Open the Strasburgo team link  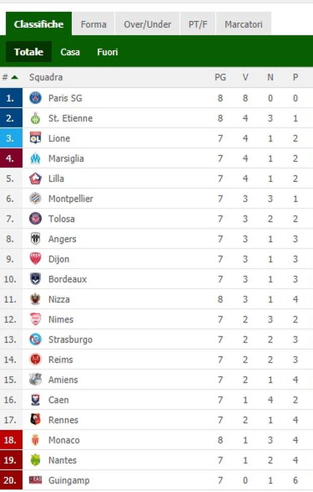click(x=70, y=339)
